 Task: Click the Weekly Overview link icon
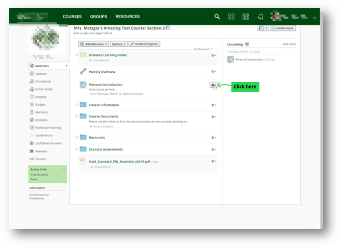click(83, 71)
